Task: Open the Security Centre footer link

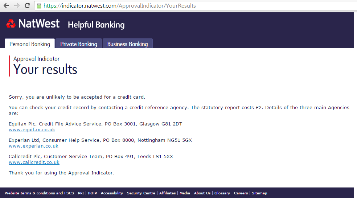Action: click(141, 193)
